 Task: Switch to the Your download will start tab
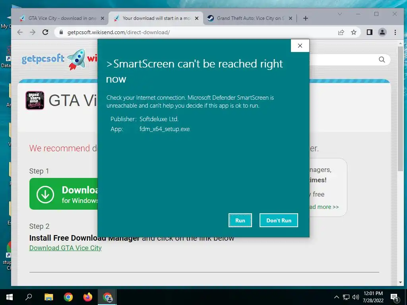(x=156, y=18)
